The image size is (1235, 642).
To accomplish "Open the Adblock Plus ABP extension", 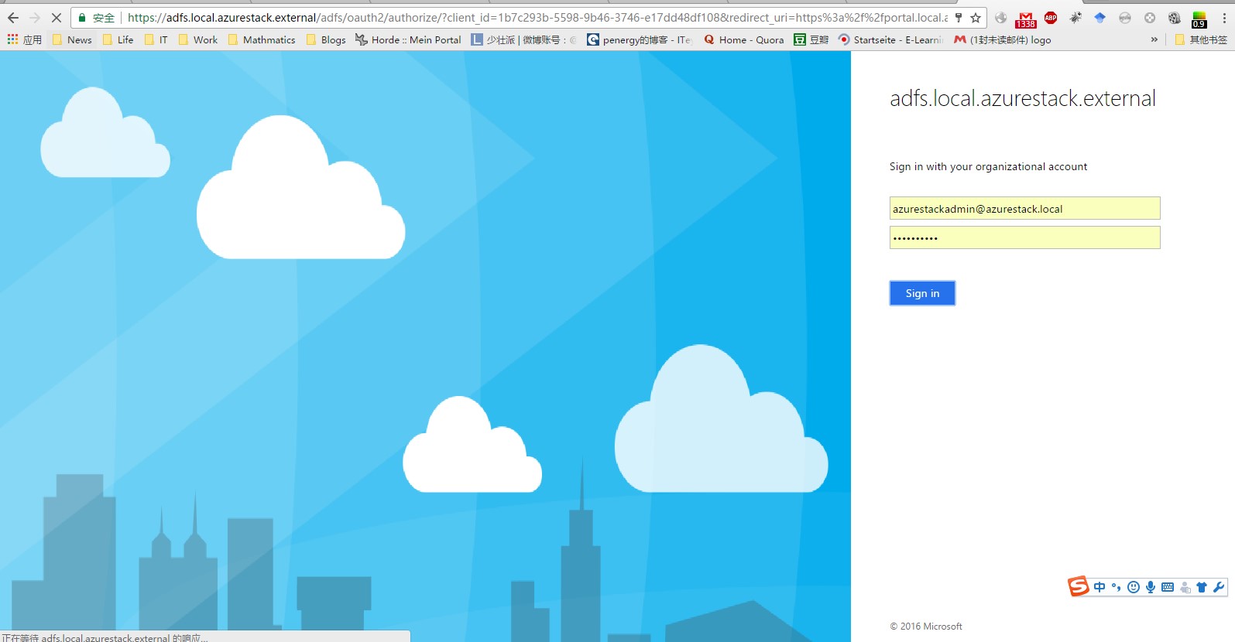I will pos(1051,18).
